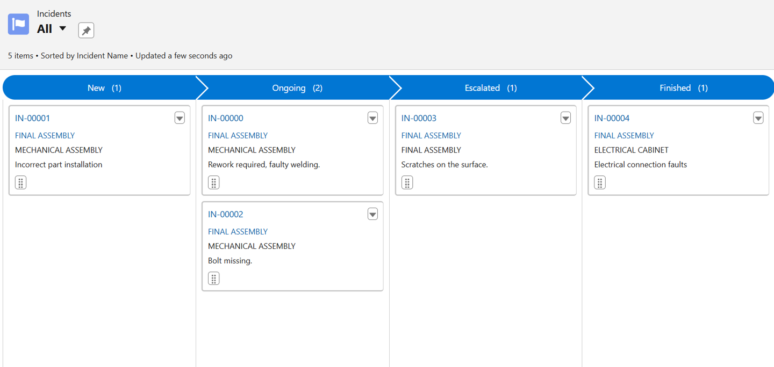Click the Bolt missing description on IN-00002

230,261
